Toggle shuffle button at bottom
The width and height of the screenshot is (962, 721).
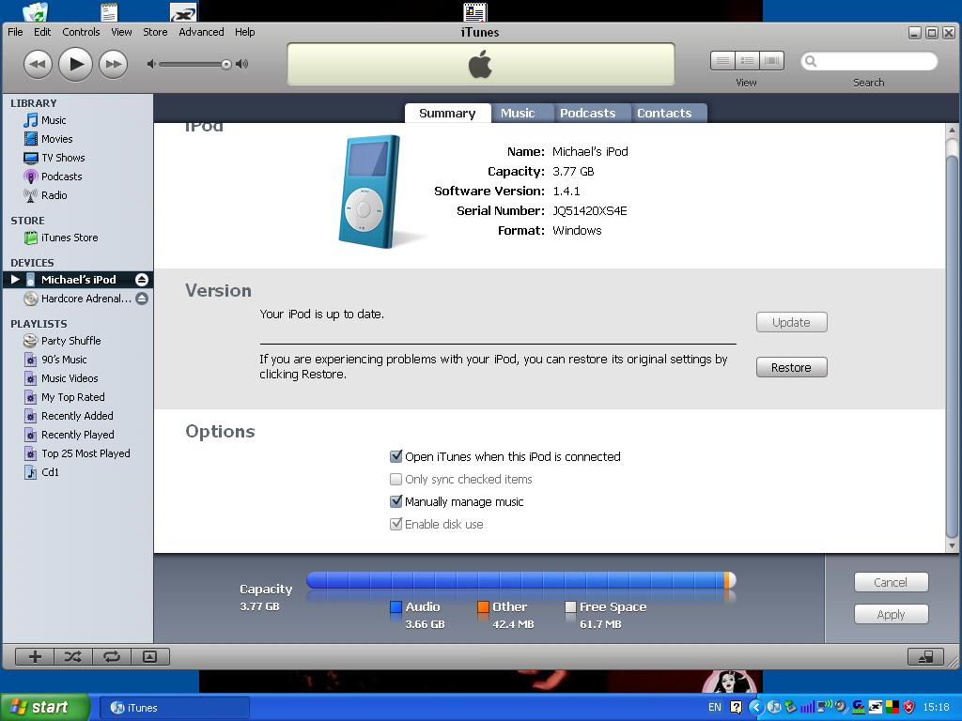(73, 656)
